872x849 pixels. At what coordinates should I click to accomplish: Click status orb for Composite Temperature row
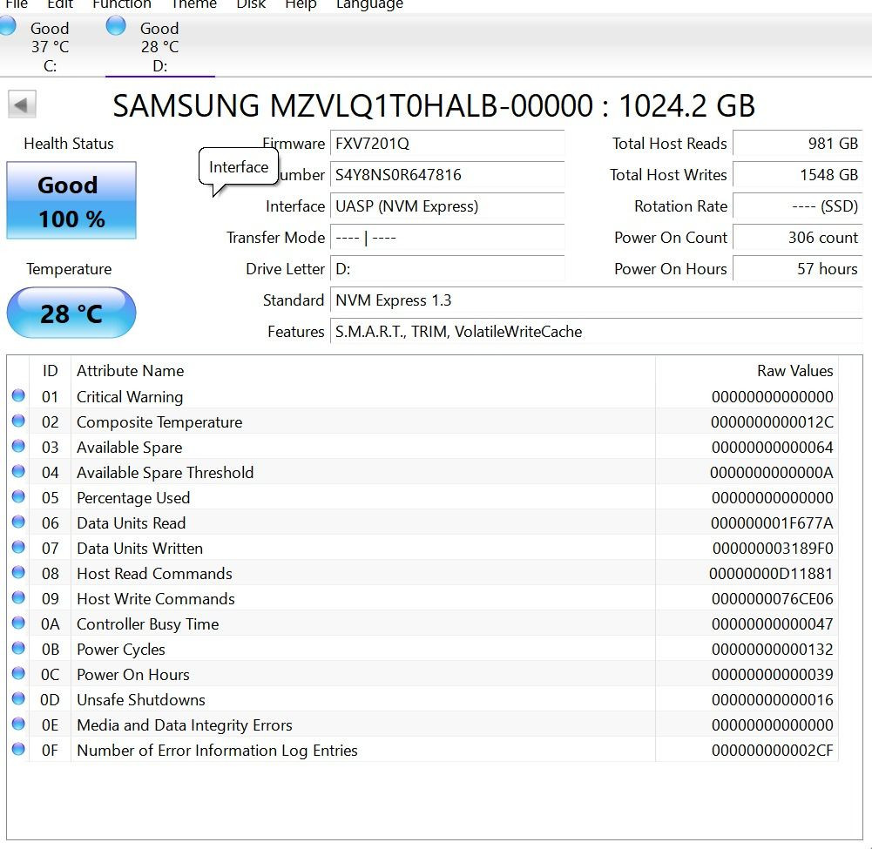pyautogui.click(x=18, y=421)
